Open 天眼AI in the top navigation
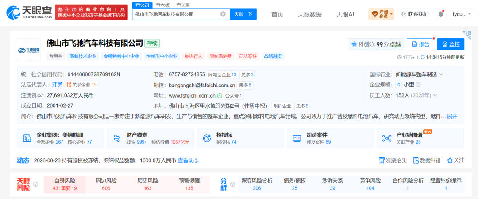 pos(345,14)
